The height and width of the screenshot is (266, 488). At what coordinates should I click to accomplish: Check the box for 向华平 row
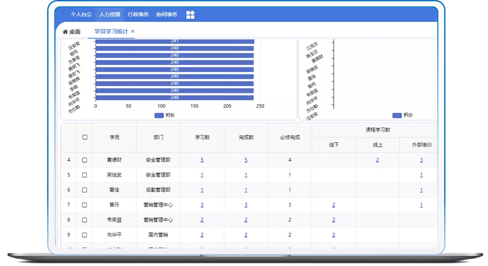click(x=84, y=235)
